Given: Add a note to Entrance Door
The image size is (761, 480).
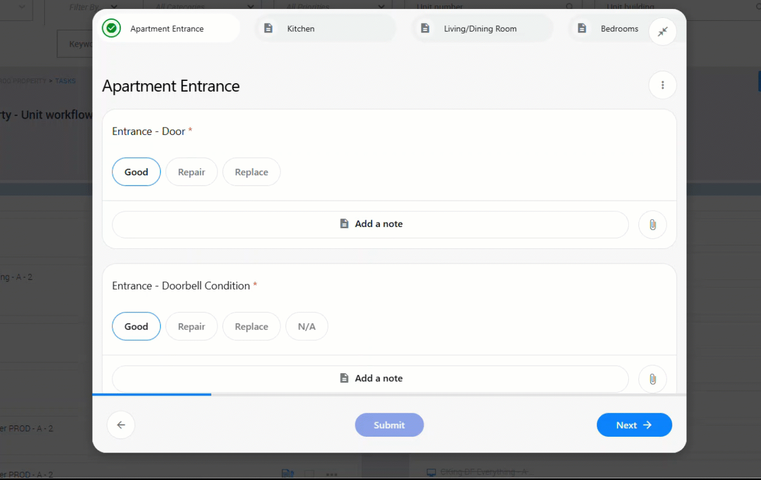Looking at the screenshot, I should (370, 224).
